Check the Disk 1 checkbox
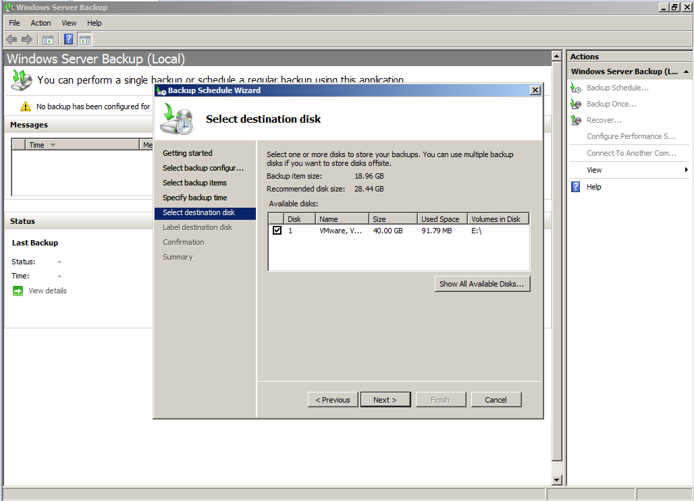 tap(277, 231)
